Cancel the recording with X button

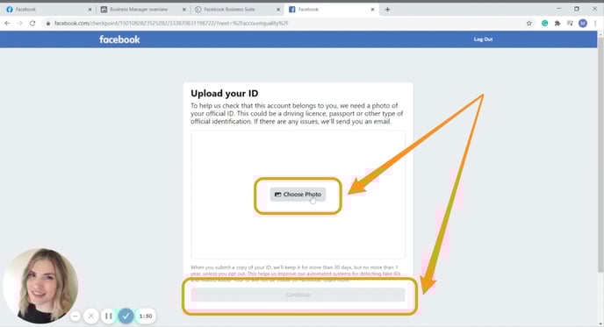tap(91, 316)
